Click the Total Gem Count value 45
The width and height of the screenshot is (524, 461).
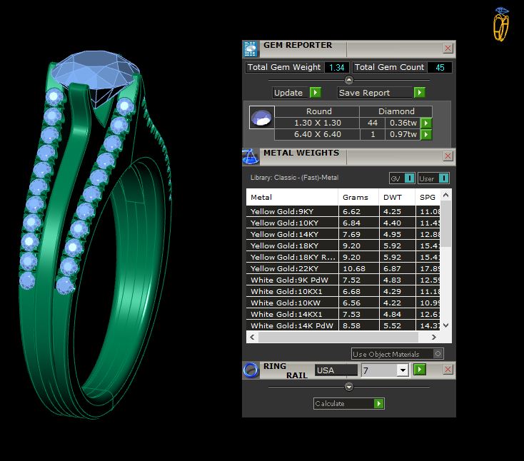(440, 68)
